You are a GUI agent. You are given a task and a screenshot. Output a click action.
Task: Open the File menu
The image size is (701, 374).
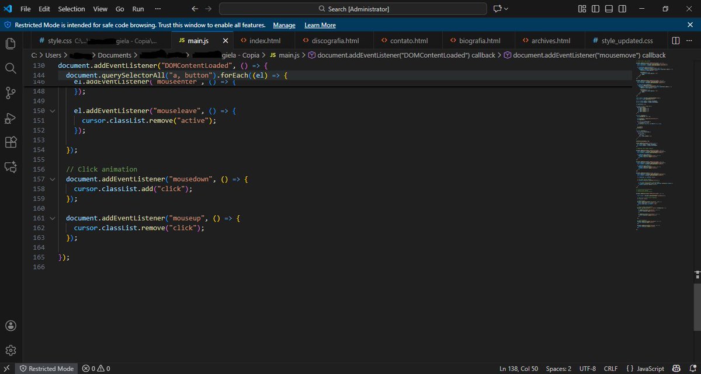coord(26,9)
